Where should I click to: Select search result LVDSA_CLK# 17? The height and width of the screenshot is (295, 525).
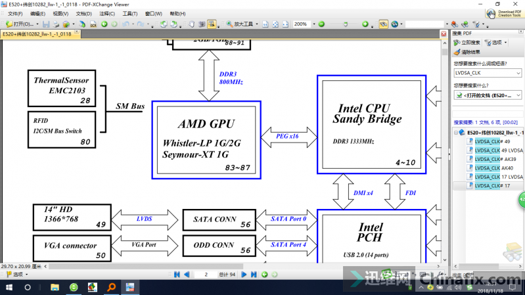[492, 185]
